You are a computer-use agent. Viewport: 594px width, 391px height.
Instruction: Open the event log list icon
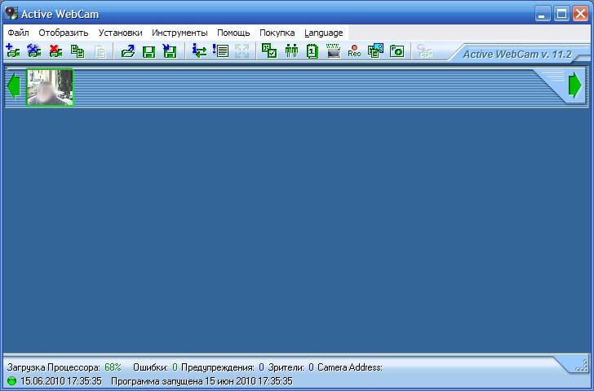[220, 51]
